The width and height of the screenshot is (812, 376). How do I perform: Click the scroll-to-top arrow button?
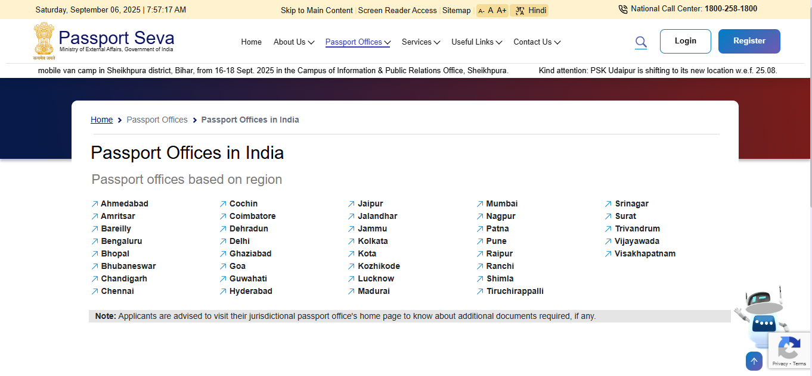[754, 361]
